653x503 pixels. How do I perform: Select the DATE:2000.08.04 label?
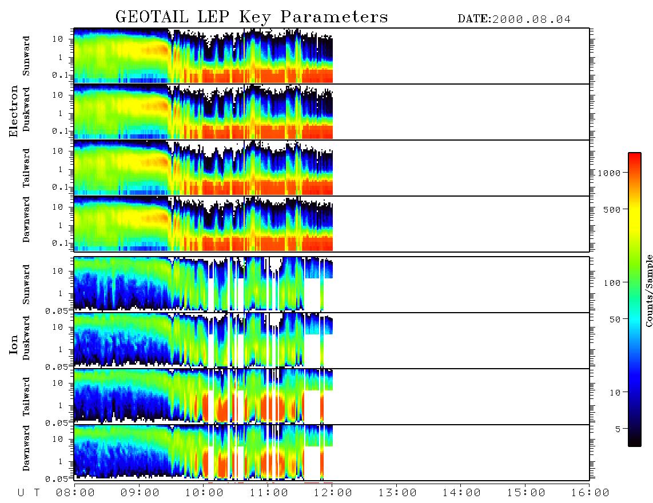[x=514, y=19]
